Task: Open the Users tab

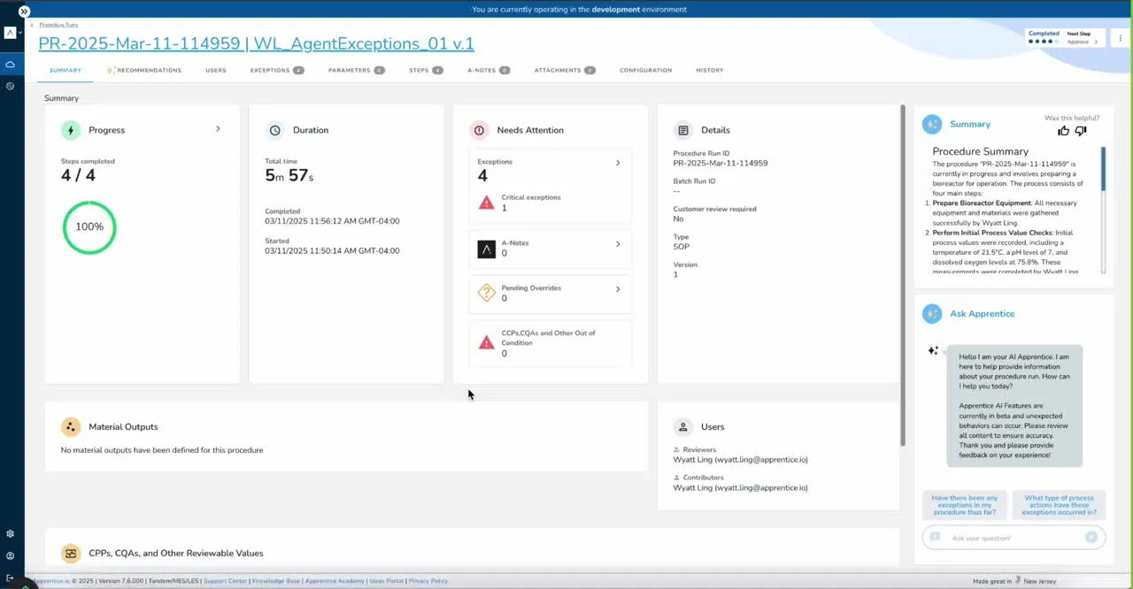Action: 216,70
